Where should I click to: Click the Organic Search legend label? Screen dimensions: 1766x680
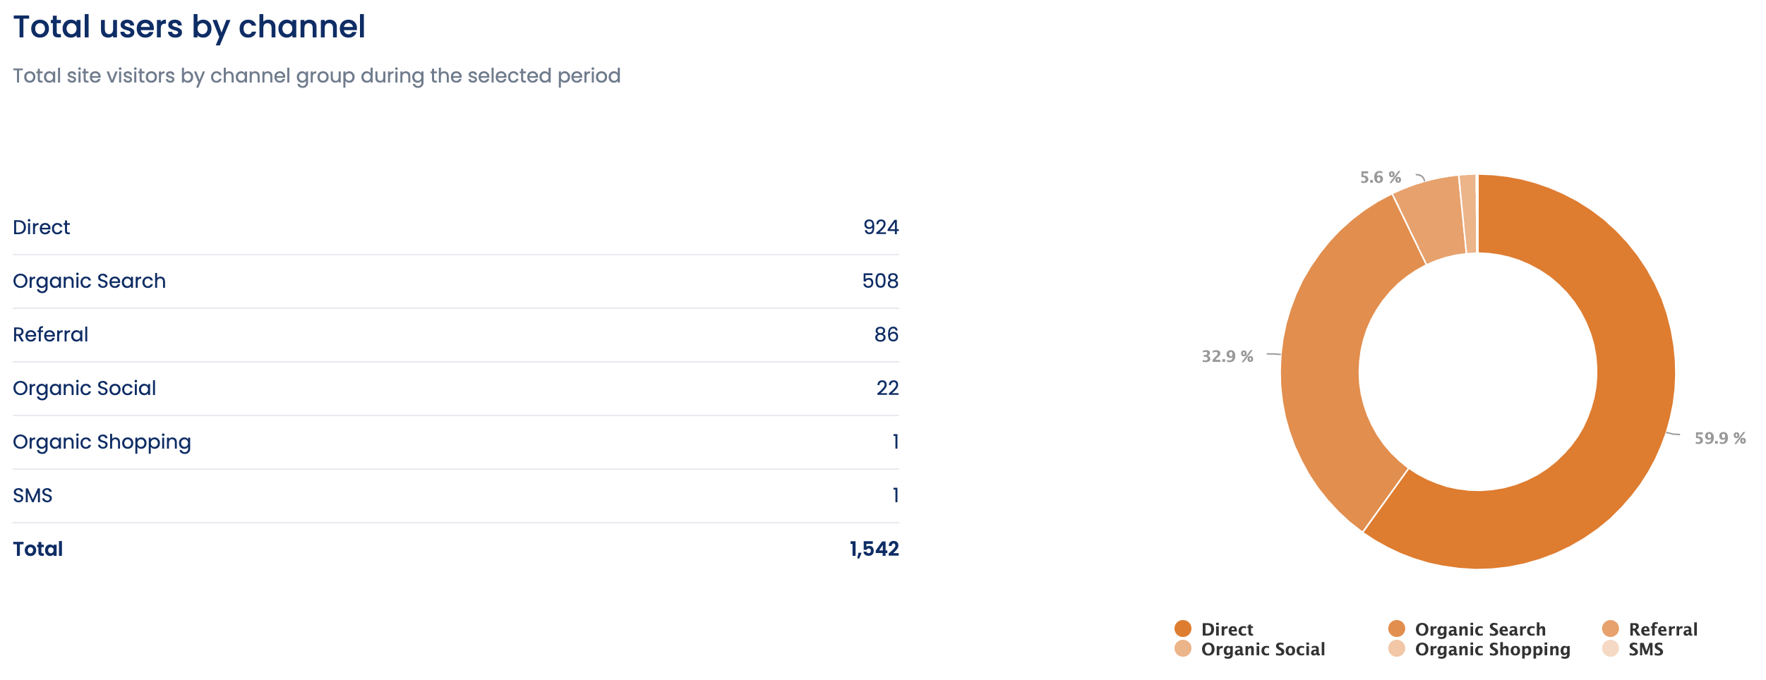1480,629
